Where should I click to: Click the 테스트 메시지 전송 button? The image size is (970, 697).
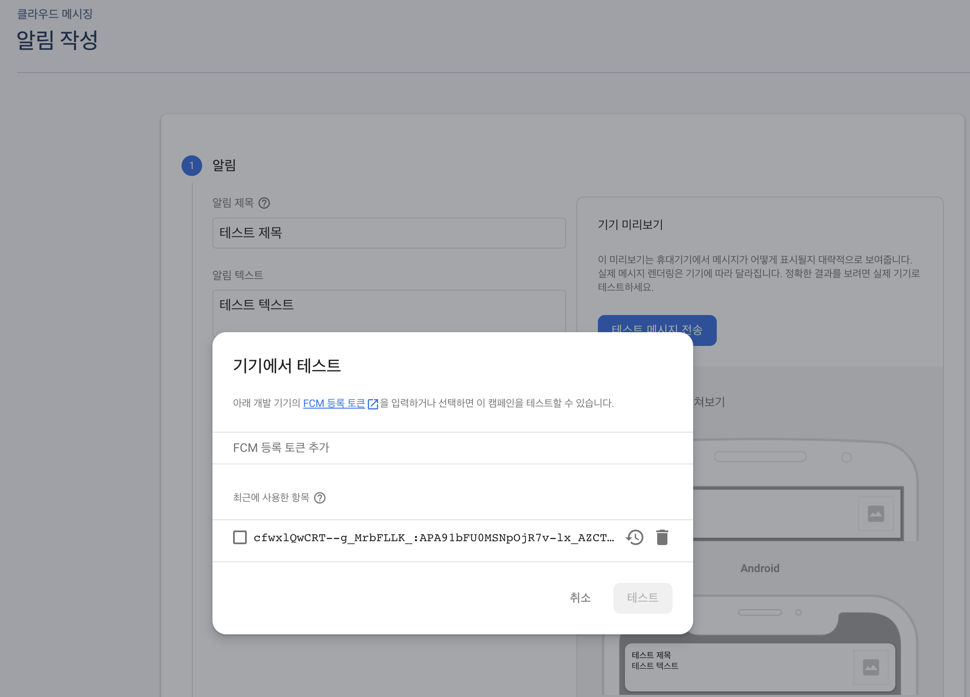pyautogui.click(x=657, y=324)
